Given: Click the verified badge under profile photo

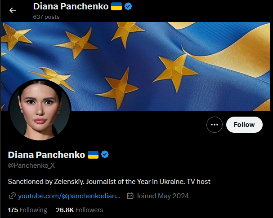Looking at the screenshot, I should click(x=105, y=154).
